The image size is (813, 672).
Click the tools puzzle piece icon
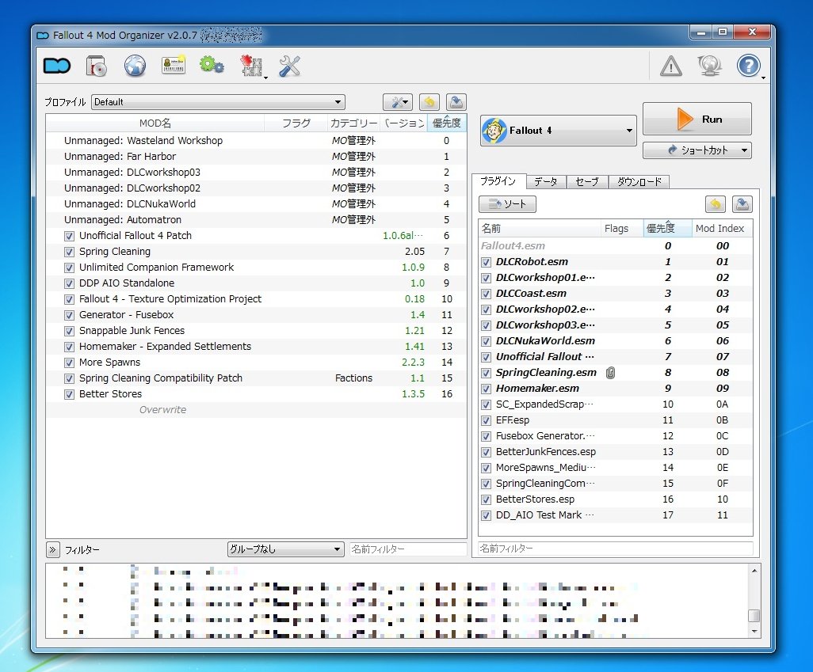[251, 66]
